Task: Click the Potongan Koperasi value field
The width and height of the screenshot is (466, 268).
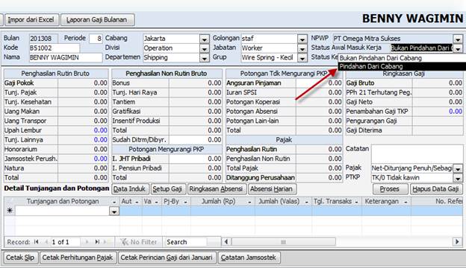Action: coord(319,102)
